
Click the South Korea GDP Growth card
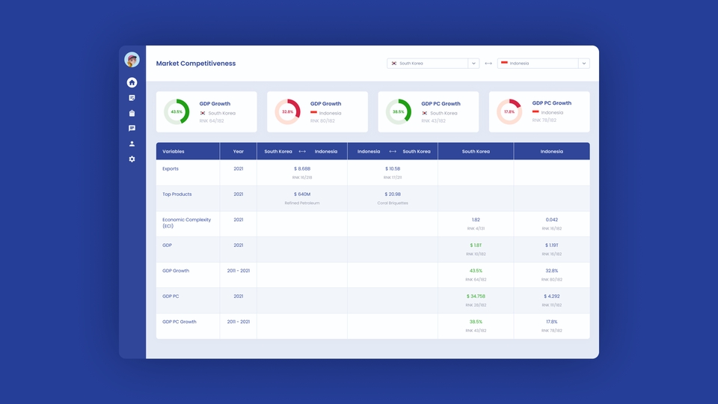pos(206,111)
